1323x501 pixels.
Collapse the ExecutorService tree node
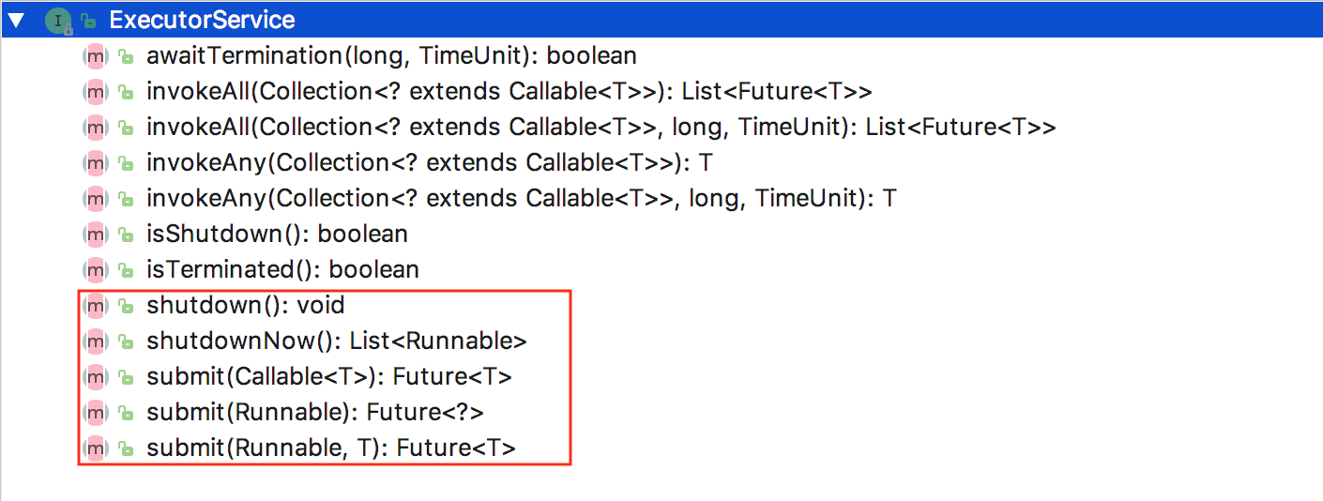tap(15, 20)
